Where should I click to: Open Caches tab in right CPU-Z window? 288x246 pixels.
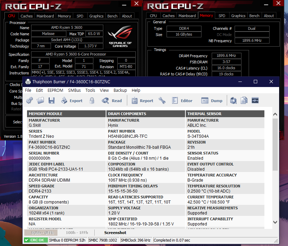[169, 16]
